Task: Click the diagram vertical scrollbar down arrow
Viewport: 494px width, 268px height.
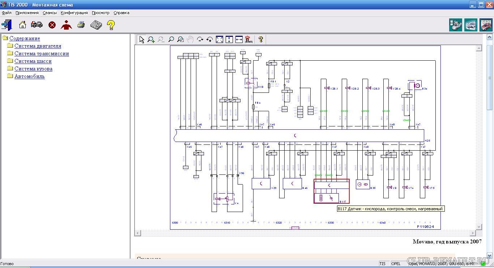Action: coord(479,227)
